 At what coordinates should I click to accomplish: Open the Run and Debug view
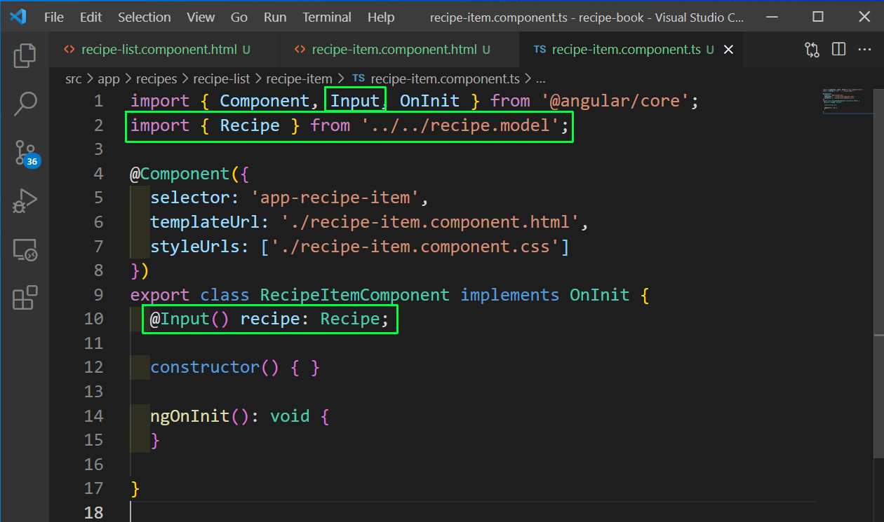click(25, 201)
